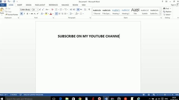Switch to the DESIGN tab
The height and width of the screenshot is (100, 179).
[x=29, y=5]
